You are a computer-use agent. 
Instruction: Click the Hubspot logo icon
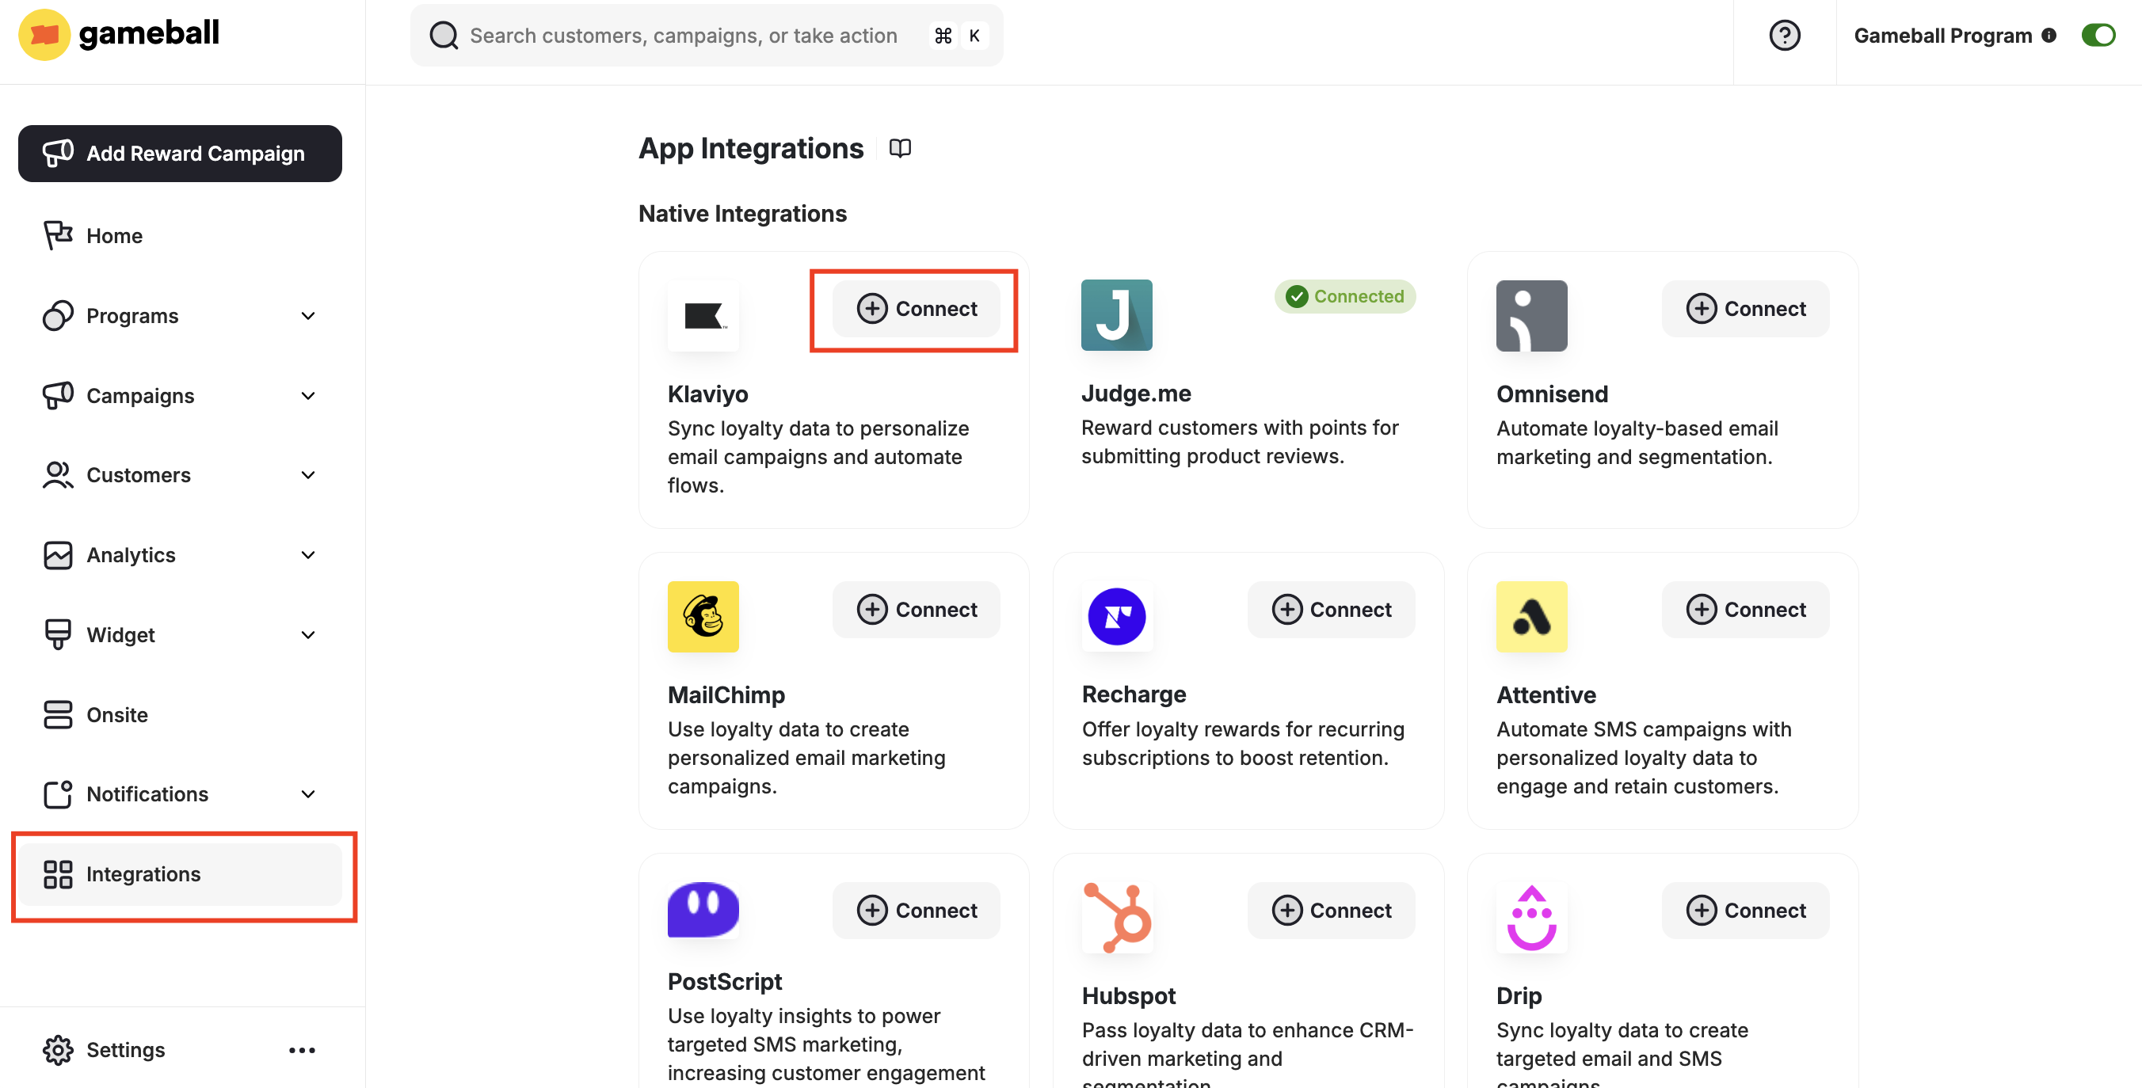click(x=1117, y=918)
